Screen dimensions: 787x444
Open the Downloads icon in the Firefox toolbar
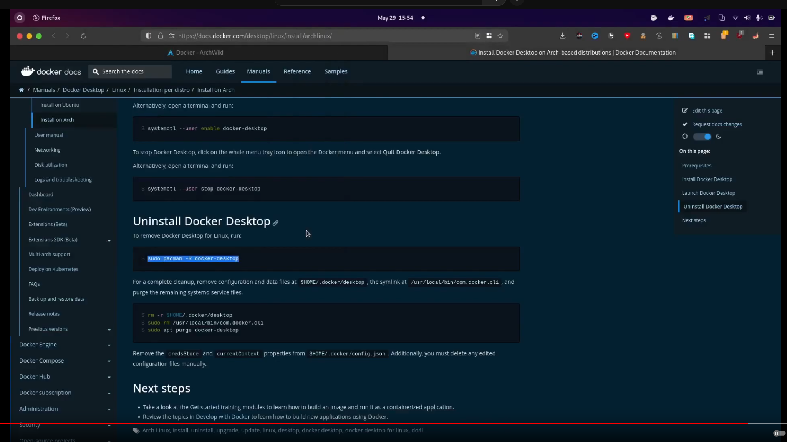(x=562, y=36)
